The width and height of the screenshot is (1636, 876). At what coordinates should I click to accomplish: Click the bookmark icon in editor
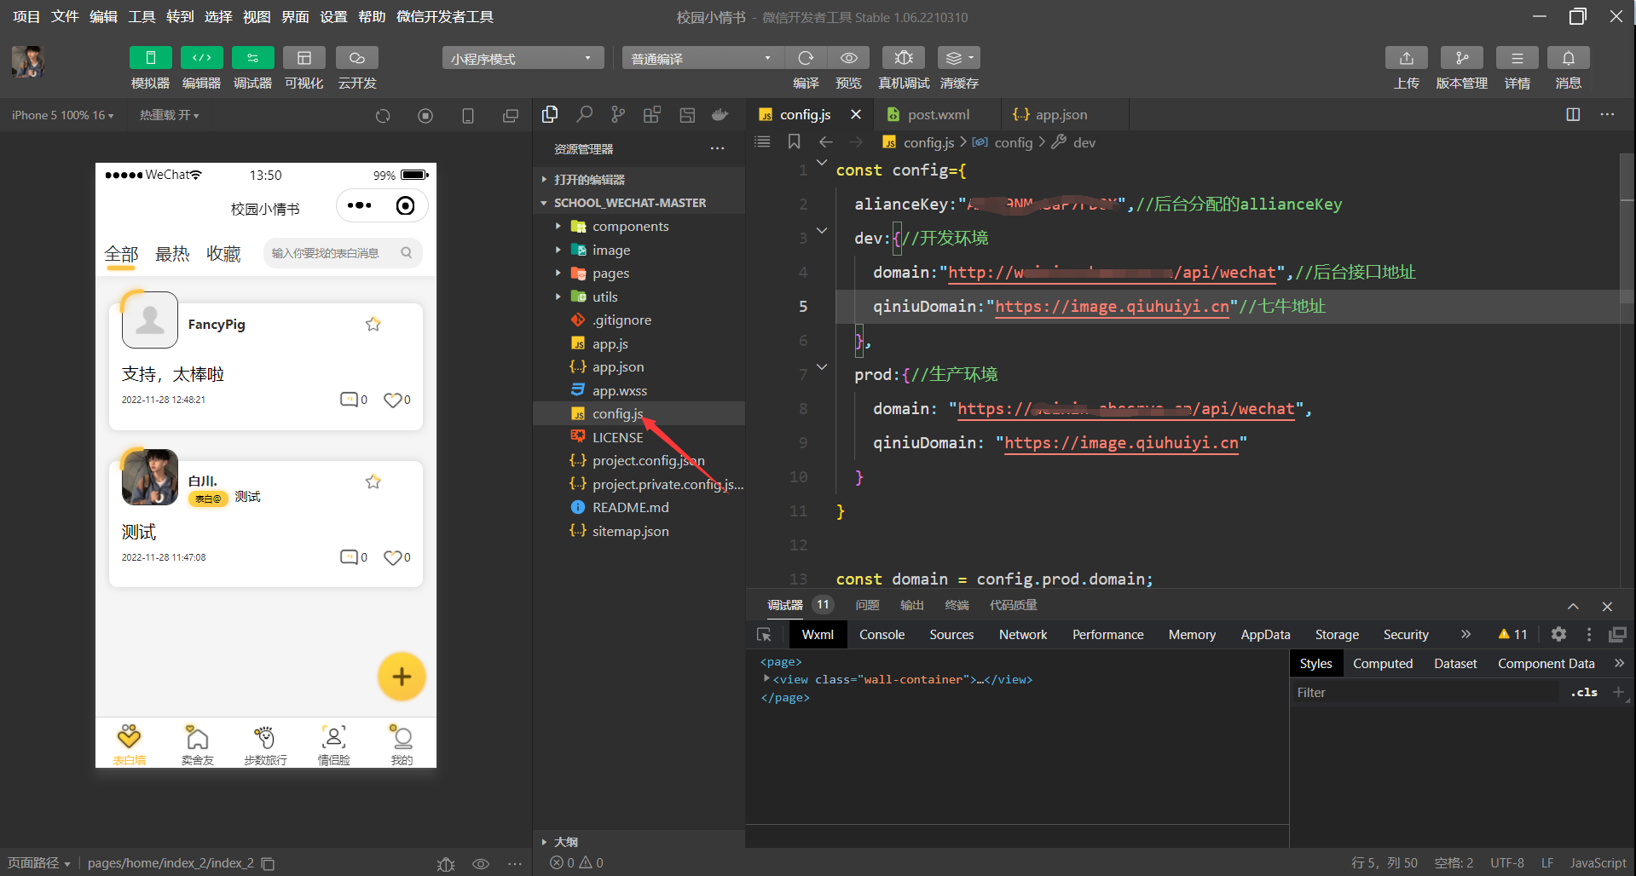(x=794, y=141)
